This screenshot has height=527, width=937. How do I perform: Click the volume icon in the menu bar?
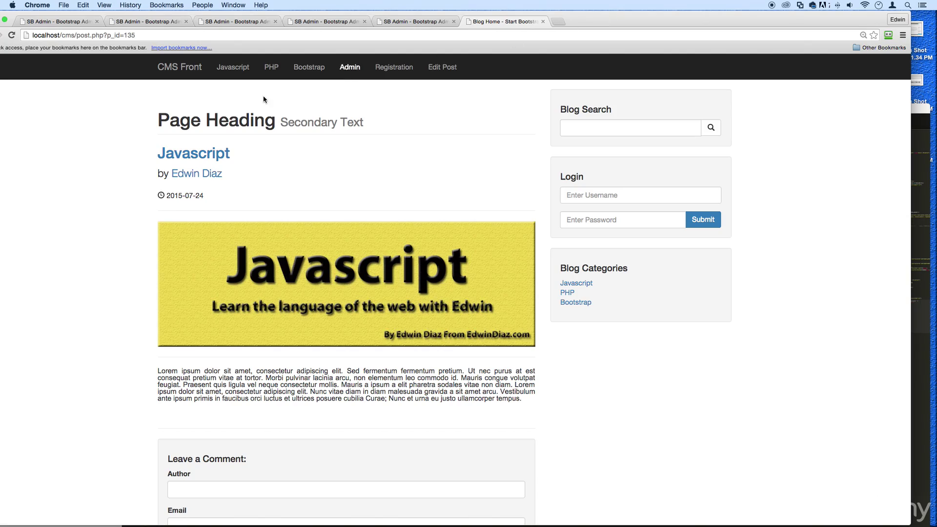tap(850, 5)
